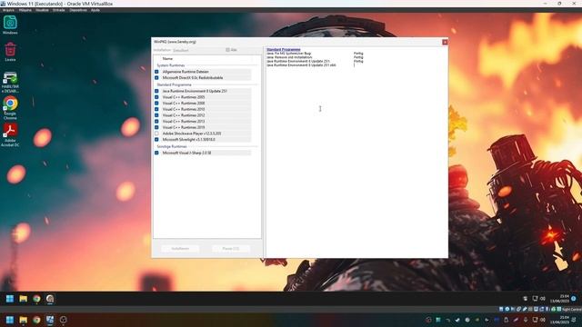Toggle Visual C++ Runtimes 2005 checkbox
The height and width of the screenshot is (327, 582).
(x=156, y=97)
